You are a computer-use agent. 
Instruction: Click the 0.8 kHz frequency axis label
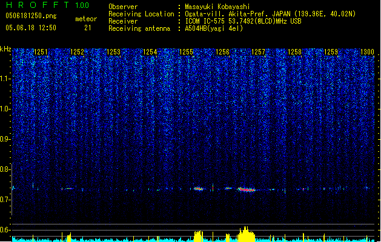(5, 169)
